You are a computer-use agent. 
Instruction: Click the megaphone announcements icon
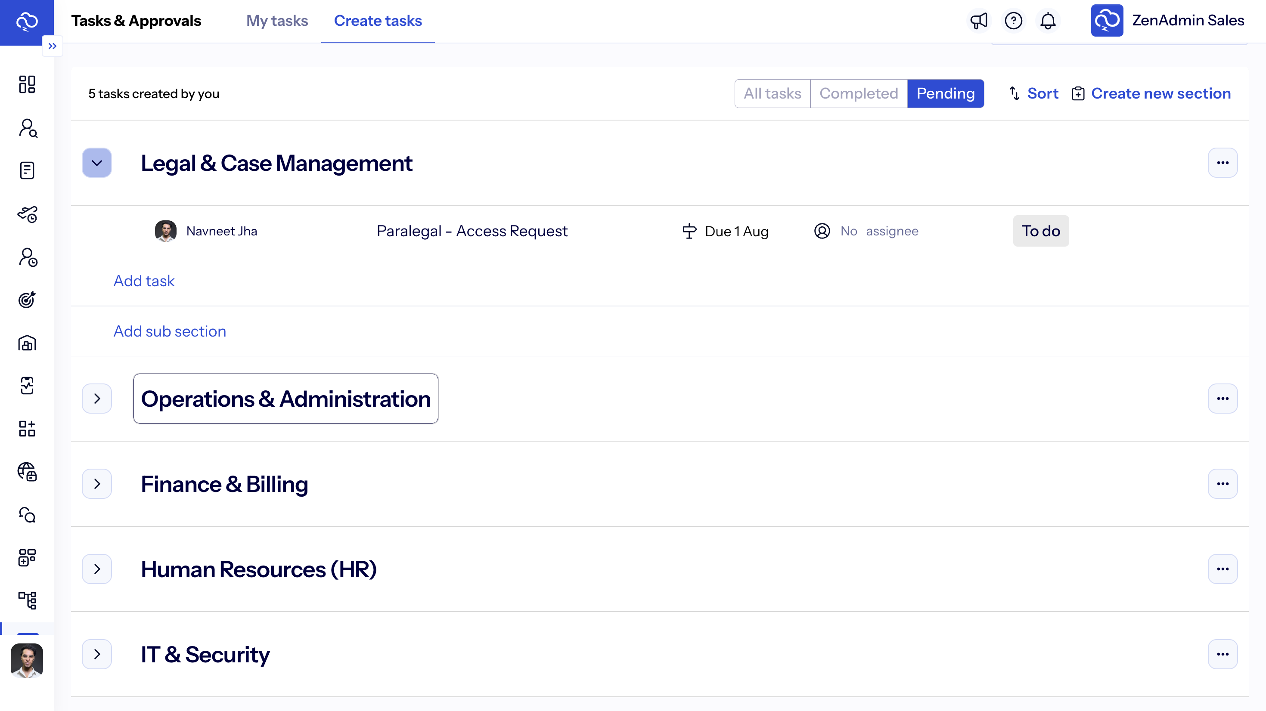[978, 21]
